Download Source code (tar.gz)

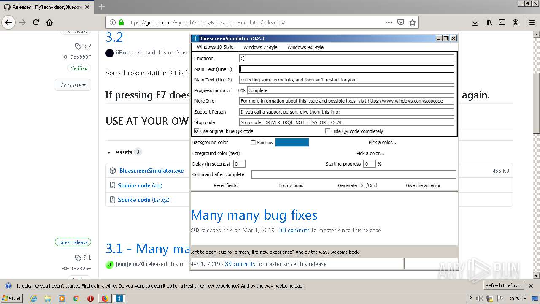(x=144, y=200)
